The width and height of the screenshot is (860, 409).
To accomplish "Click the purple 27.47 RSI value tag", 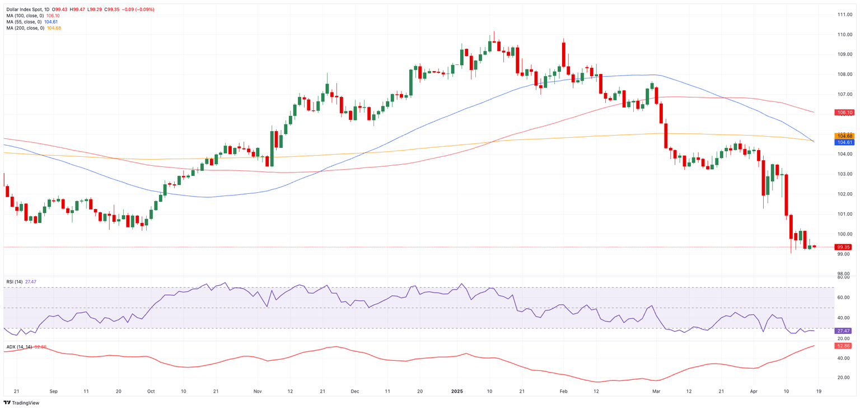I will pyautogui.click(x=844, y=331).
